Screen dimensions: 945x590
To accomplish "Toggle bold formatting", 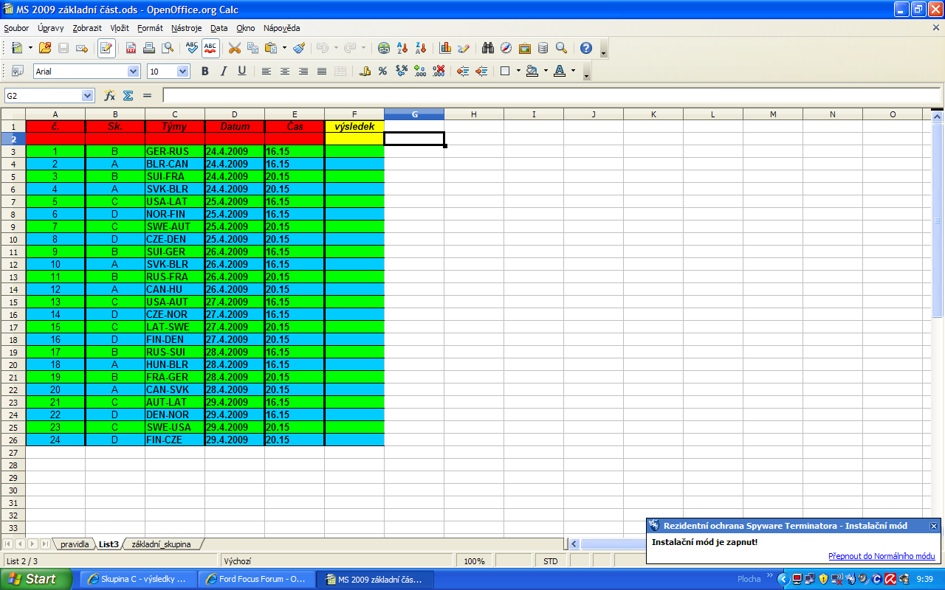I will (x=205, y=72).
